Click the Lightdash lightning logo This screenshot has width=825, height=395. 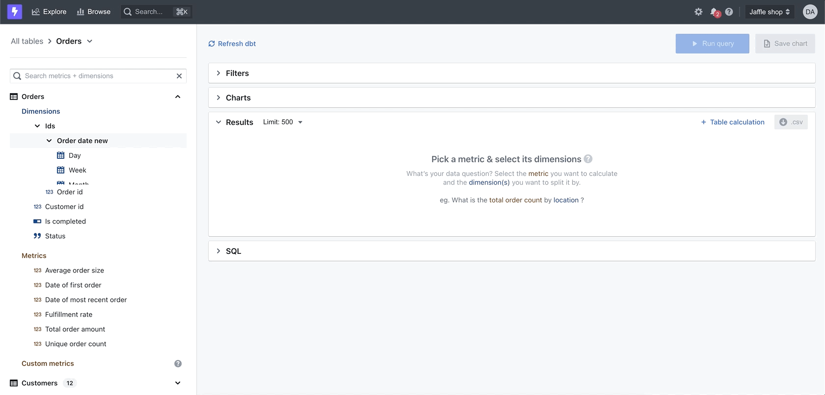15,12
